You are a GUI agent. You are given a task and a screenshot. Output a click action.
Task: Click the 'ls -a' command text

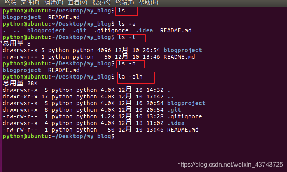127,24
